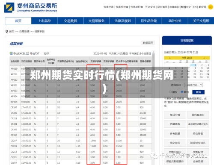This screenshot has width=214, height=165.
Task: Click the location pin breadcrumb icon
Action: coord(6,31)
